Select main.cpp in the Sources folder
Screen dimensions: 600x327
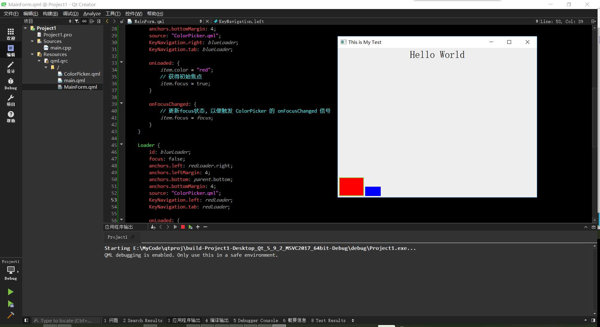pyautogui.click(x=61, y=48)
